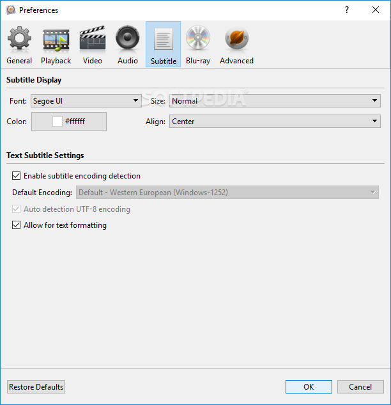Click the Cancel button
This screenshot has height=405, width=391.
point(360,386)
